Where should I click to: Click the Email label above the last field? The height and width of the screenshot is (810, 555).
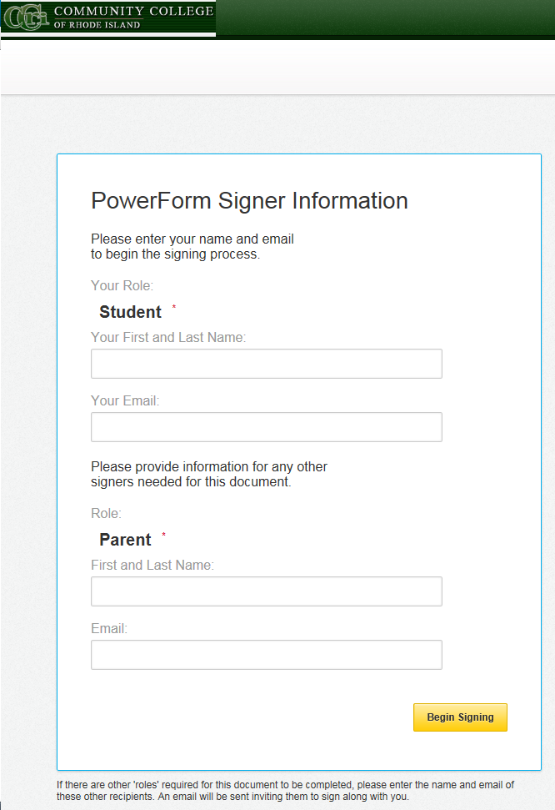tap(109, 628)
